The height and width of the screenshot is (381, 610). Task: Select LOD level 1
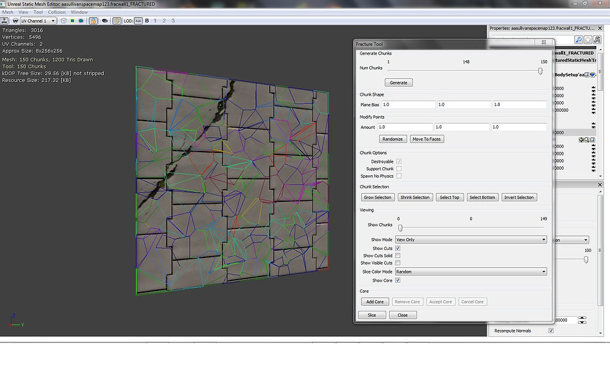tap(155, 21)
